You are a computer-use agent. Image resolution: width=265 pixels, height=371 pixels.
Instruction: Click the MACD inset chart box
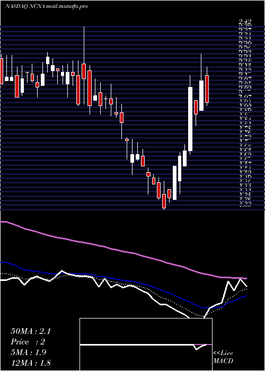click(146, 344)
